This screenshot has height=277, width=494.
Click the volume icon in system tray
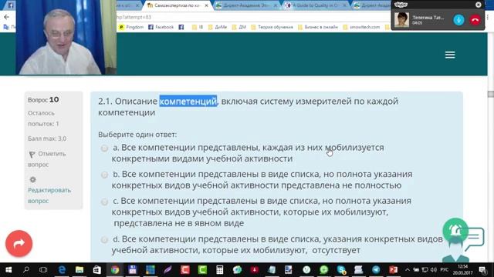click(434, 270)
